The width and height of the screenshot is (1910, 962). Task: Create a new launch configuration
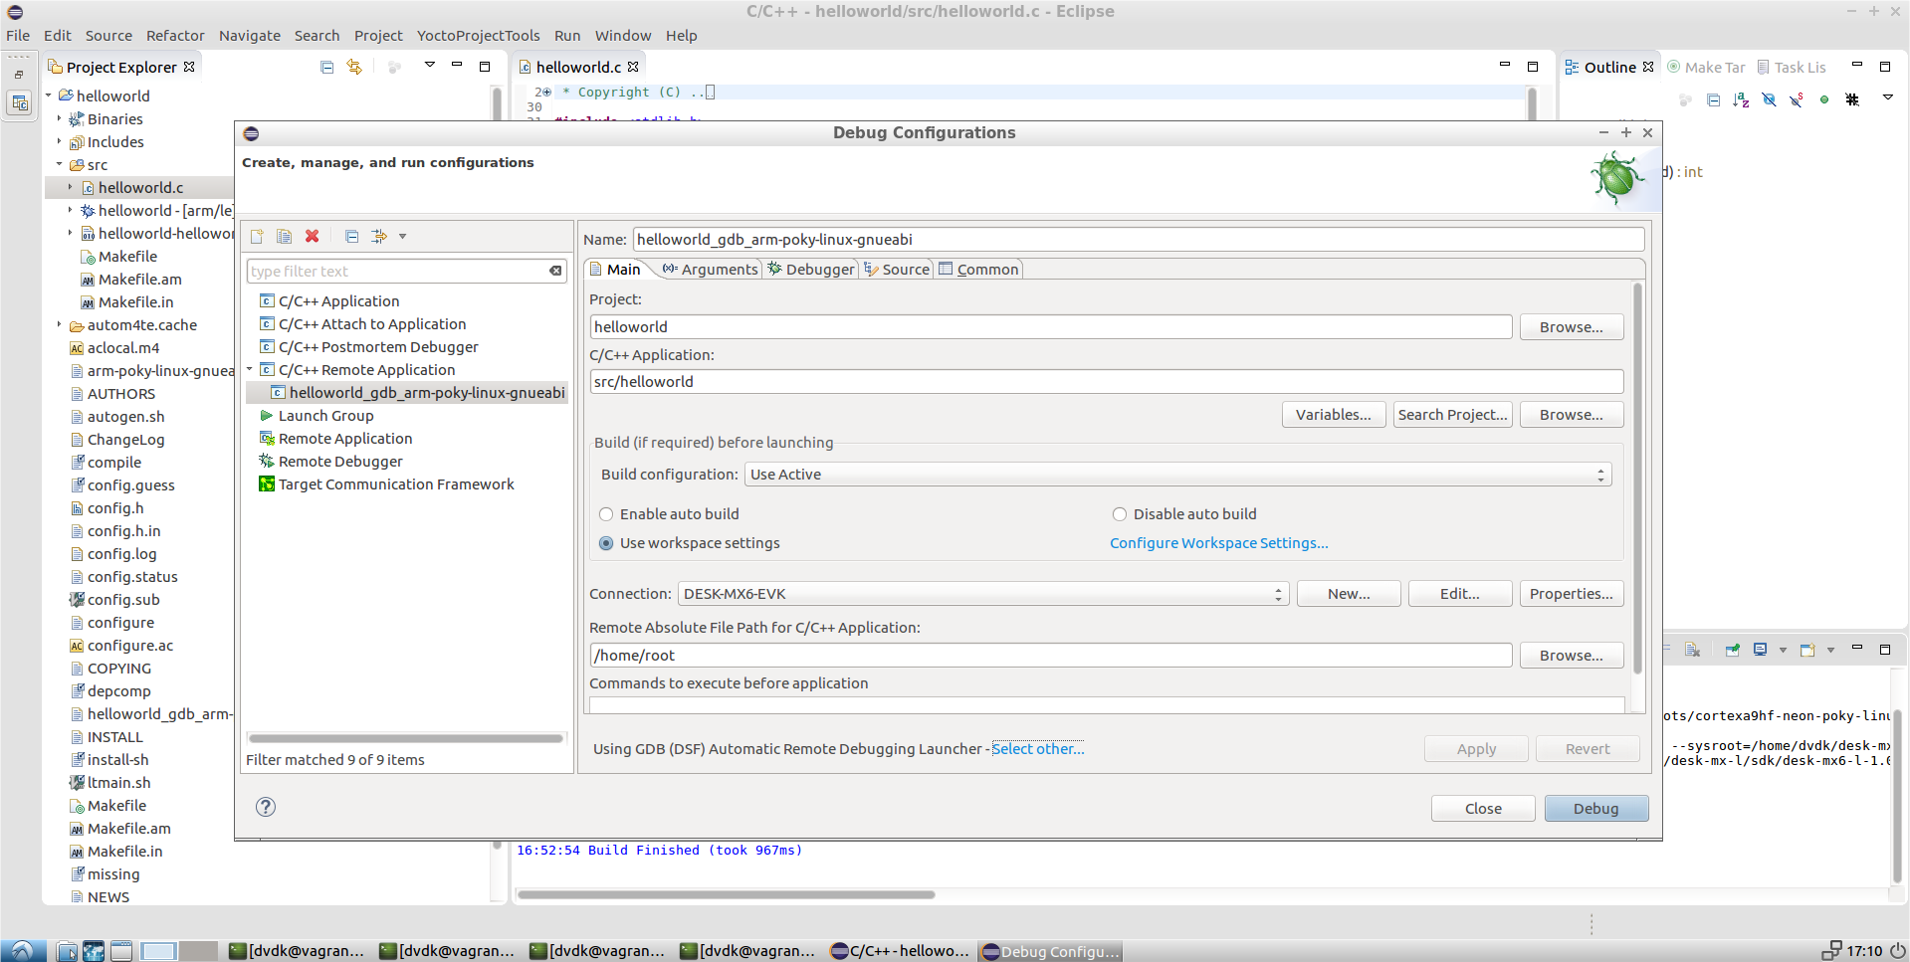257,237
